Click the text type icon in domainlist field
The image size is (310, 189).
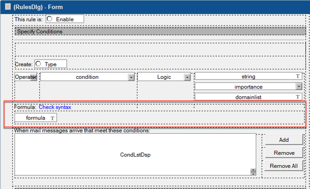(297, 97)
